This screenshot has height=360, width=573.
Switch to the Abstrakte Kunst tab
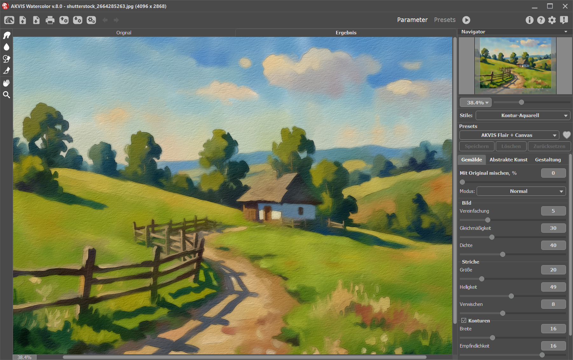[x=508, y=160]
